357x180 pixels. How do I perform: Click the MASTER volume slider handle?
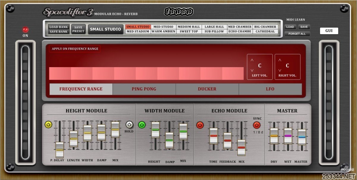click(302, 137)
